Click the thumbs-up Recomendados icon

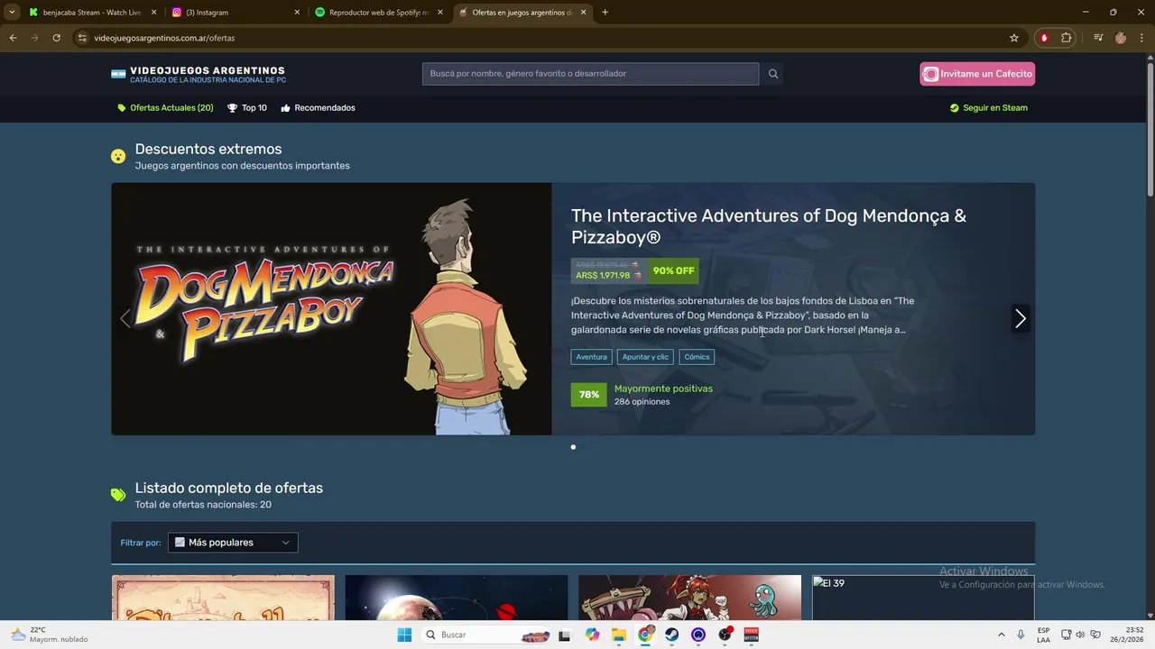[285, 108]
